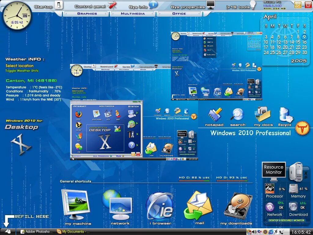Click the HD C 82% usage bar
This screenshot has height=235, width=313.
pyautogui.click(x=194, y=181)
